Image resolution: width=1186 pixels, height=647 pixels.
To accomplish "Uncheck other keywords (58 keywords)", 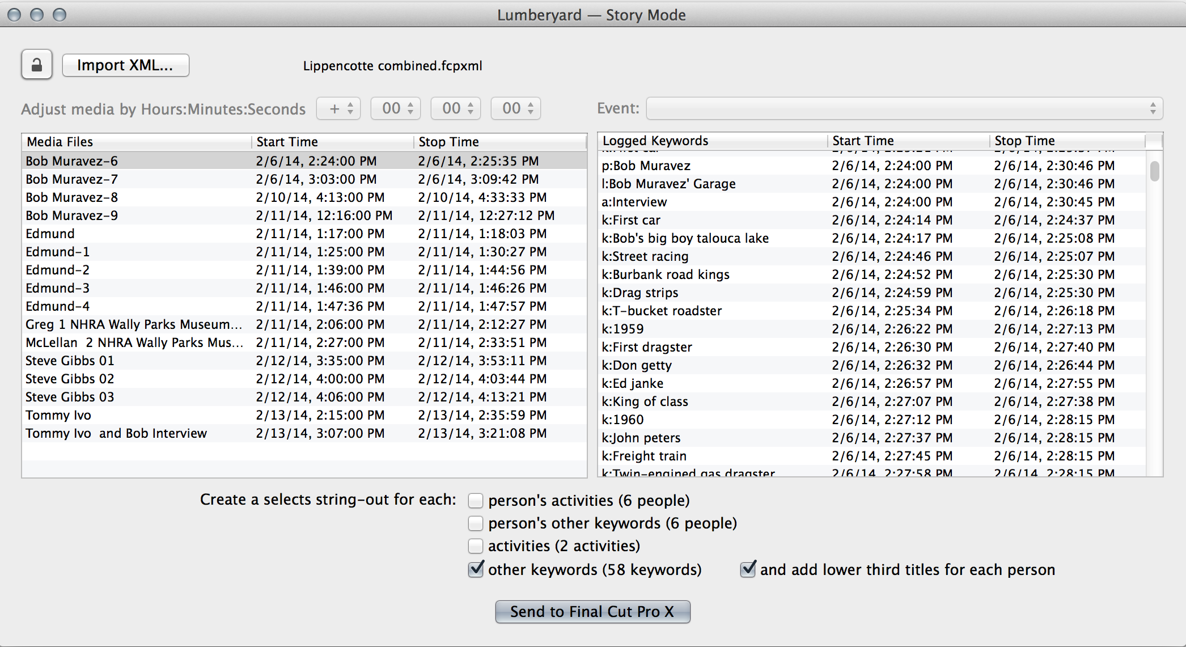I will [x=476, y=569].
